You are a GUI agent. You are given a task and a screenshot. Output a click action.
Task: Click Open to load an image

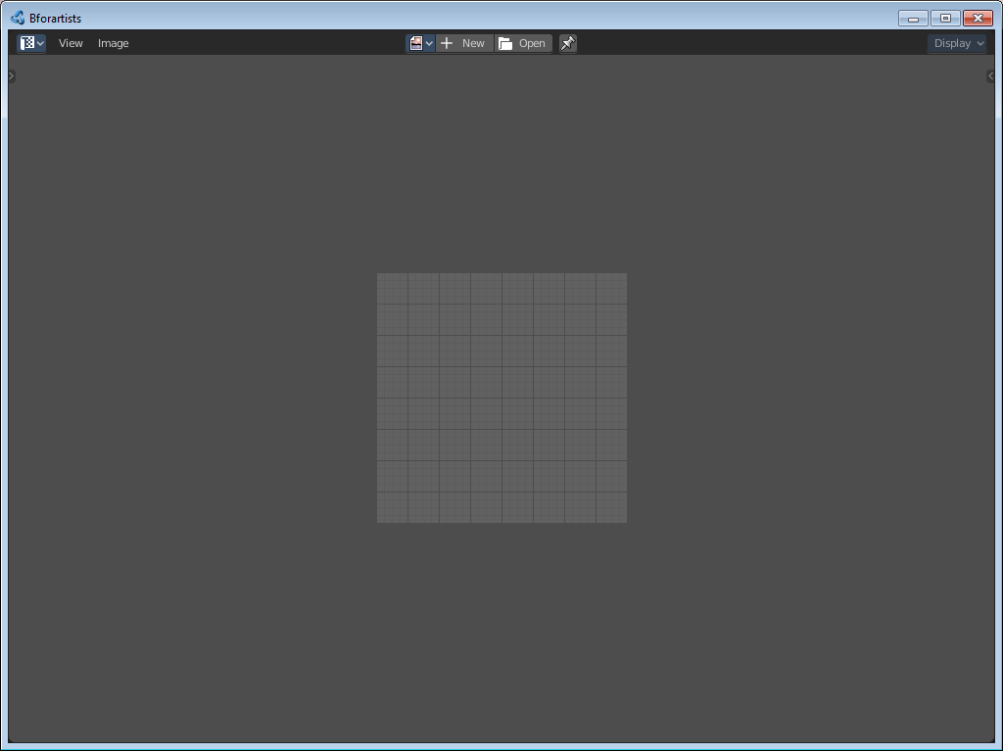(523, 43)
